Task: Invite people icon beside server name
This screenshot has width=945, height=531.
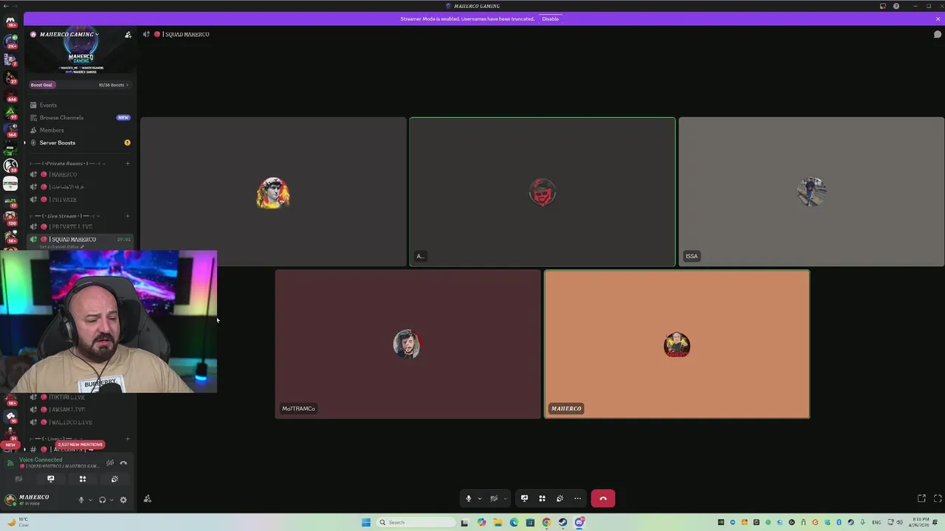Action: coord(128,34)
